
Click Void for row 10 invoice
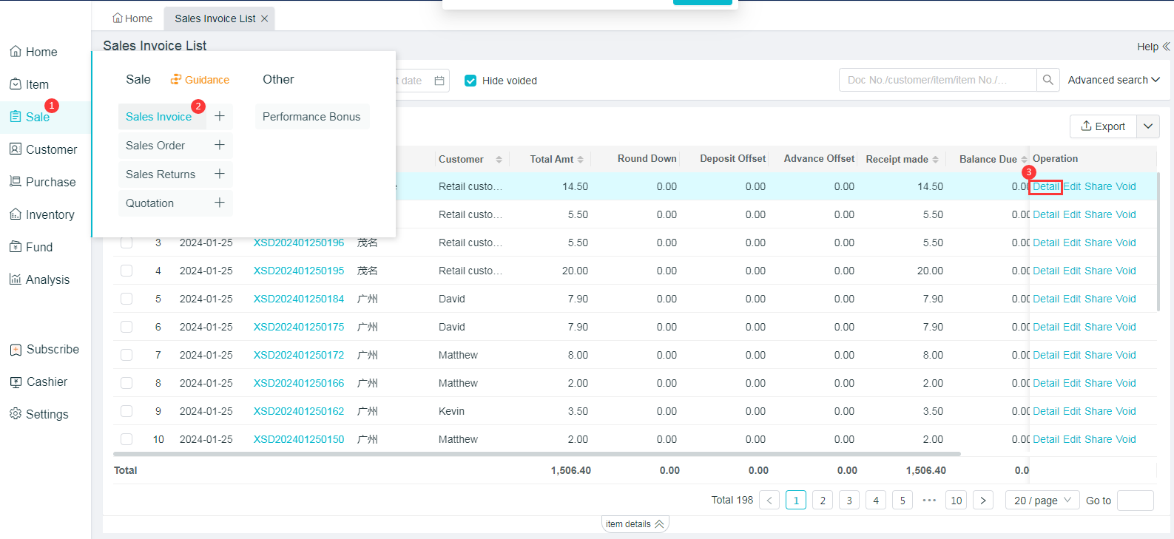point(1126,439)
